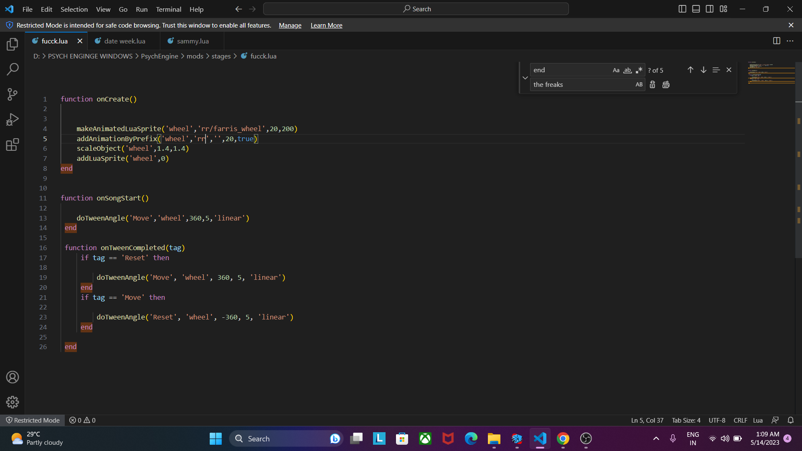Image resolution: width=802 pixels, height=451 pixels.
Task: Open the Extensions view
Action: [13, 144]
